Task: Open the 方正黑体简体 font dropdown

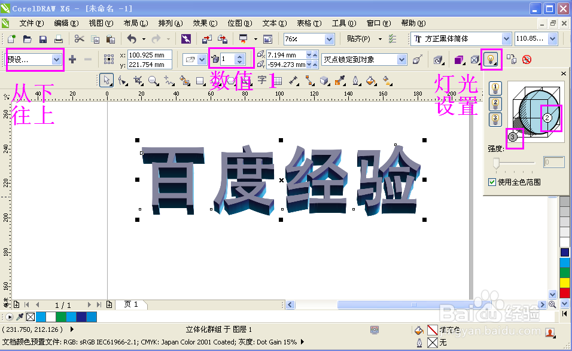Action: tap(506, 38)
